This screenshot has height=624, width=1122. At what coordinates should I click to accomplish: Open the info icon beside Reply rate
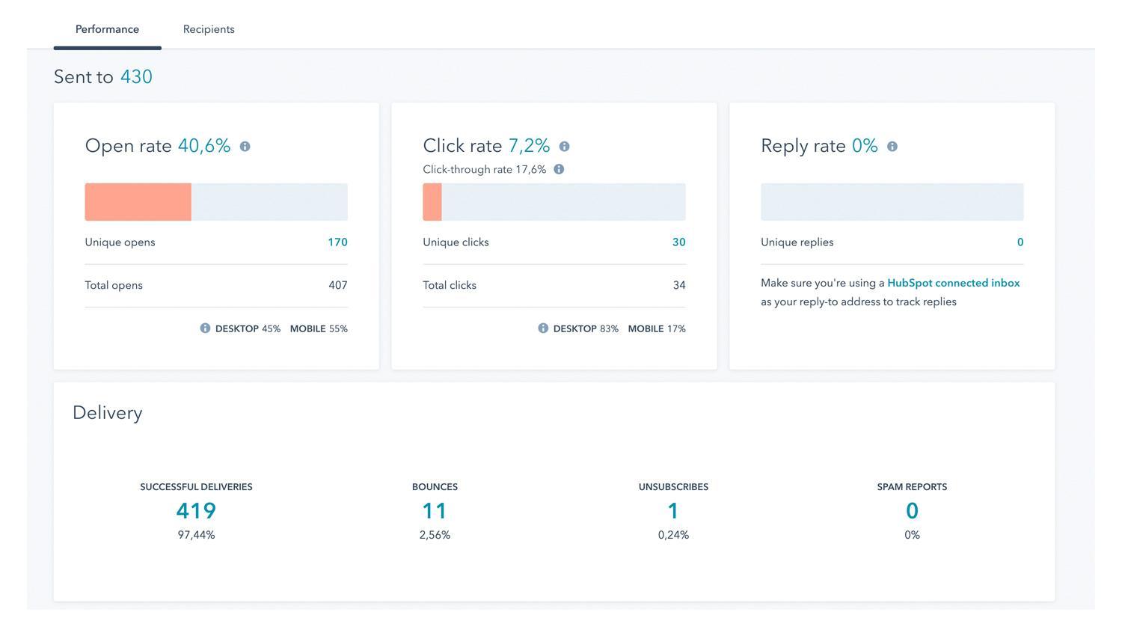[x=892, y=147]
